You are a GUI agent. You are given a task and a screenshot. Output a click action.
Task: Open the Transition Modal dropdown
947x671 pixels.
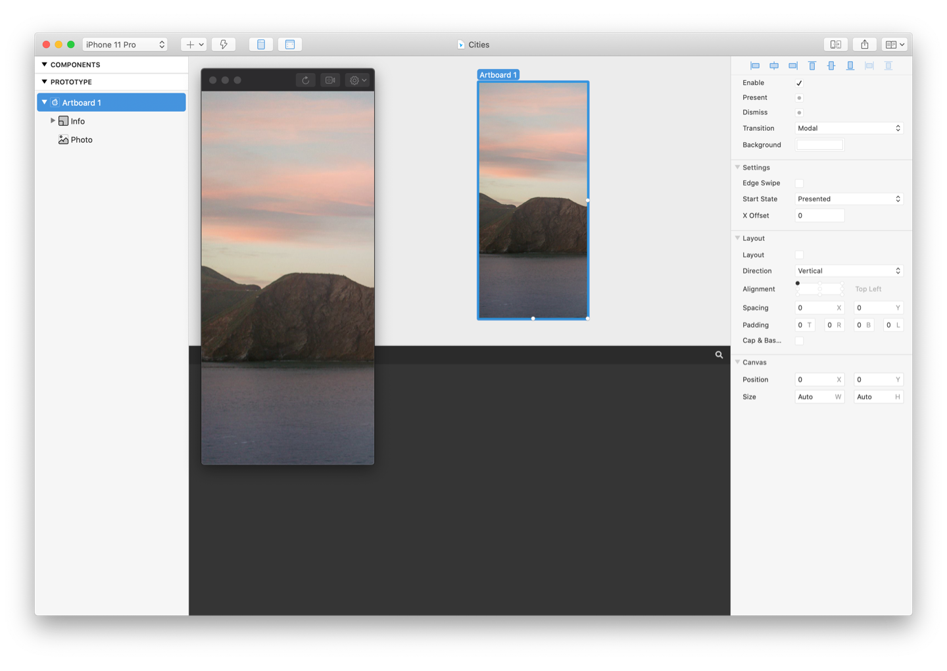(x=848, y=128)
